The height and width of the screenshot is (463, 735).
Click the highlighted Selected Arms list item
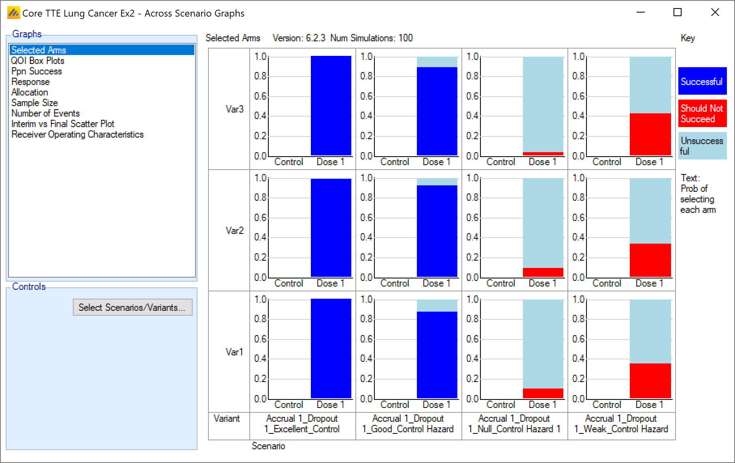(39, 50)
